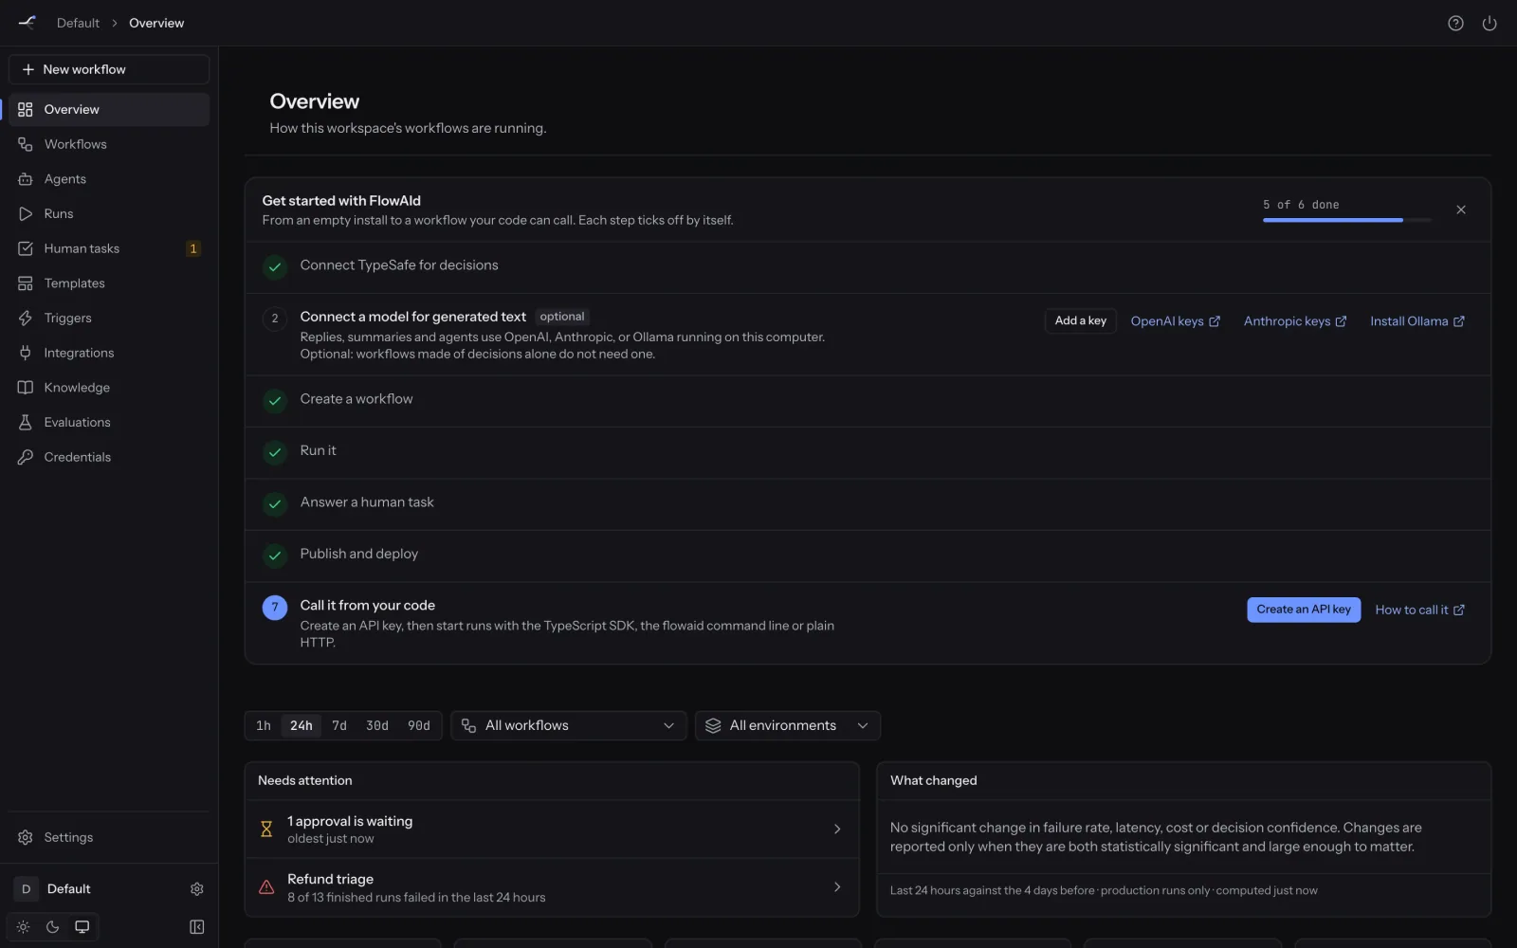Viewport: 1517px width, 948px height.
Task: Click Create an API key button
Action: coord(1304,610)
